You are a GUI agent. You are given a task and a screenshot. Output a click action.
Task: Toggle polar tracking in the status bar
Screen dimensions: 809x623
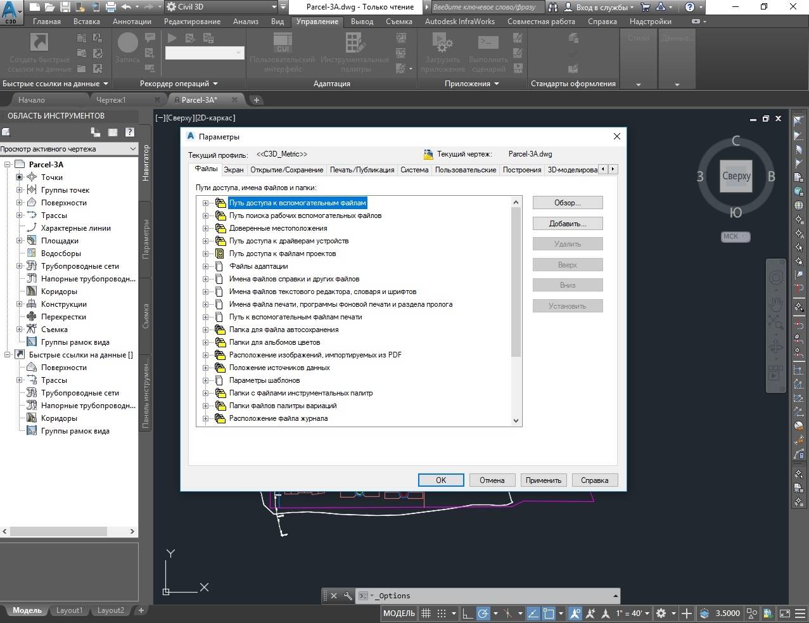pos(483,613)
